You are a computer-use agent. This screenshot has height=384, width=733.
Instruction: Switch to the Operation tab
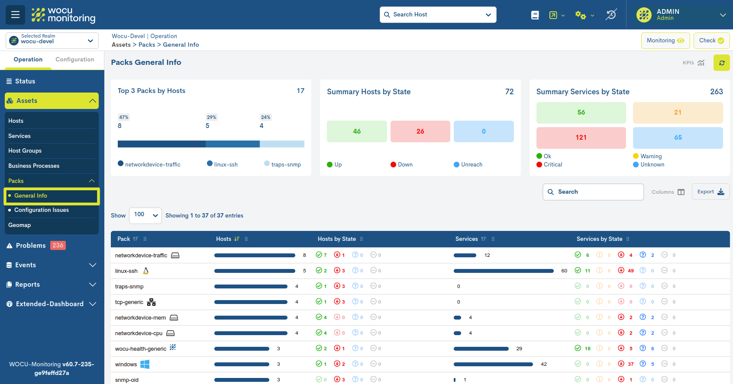[28, 60]
